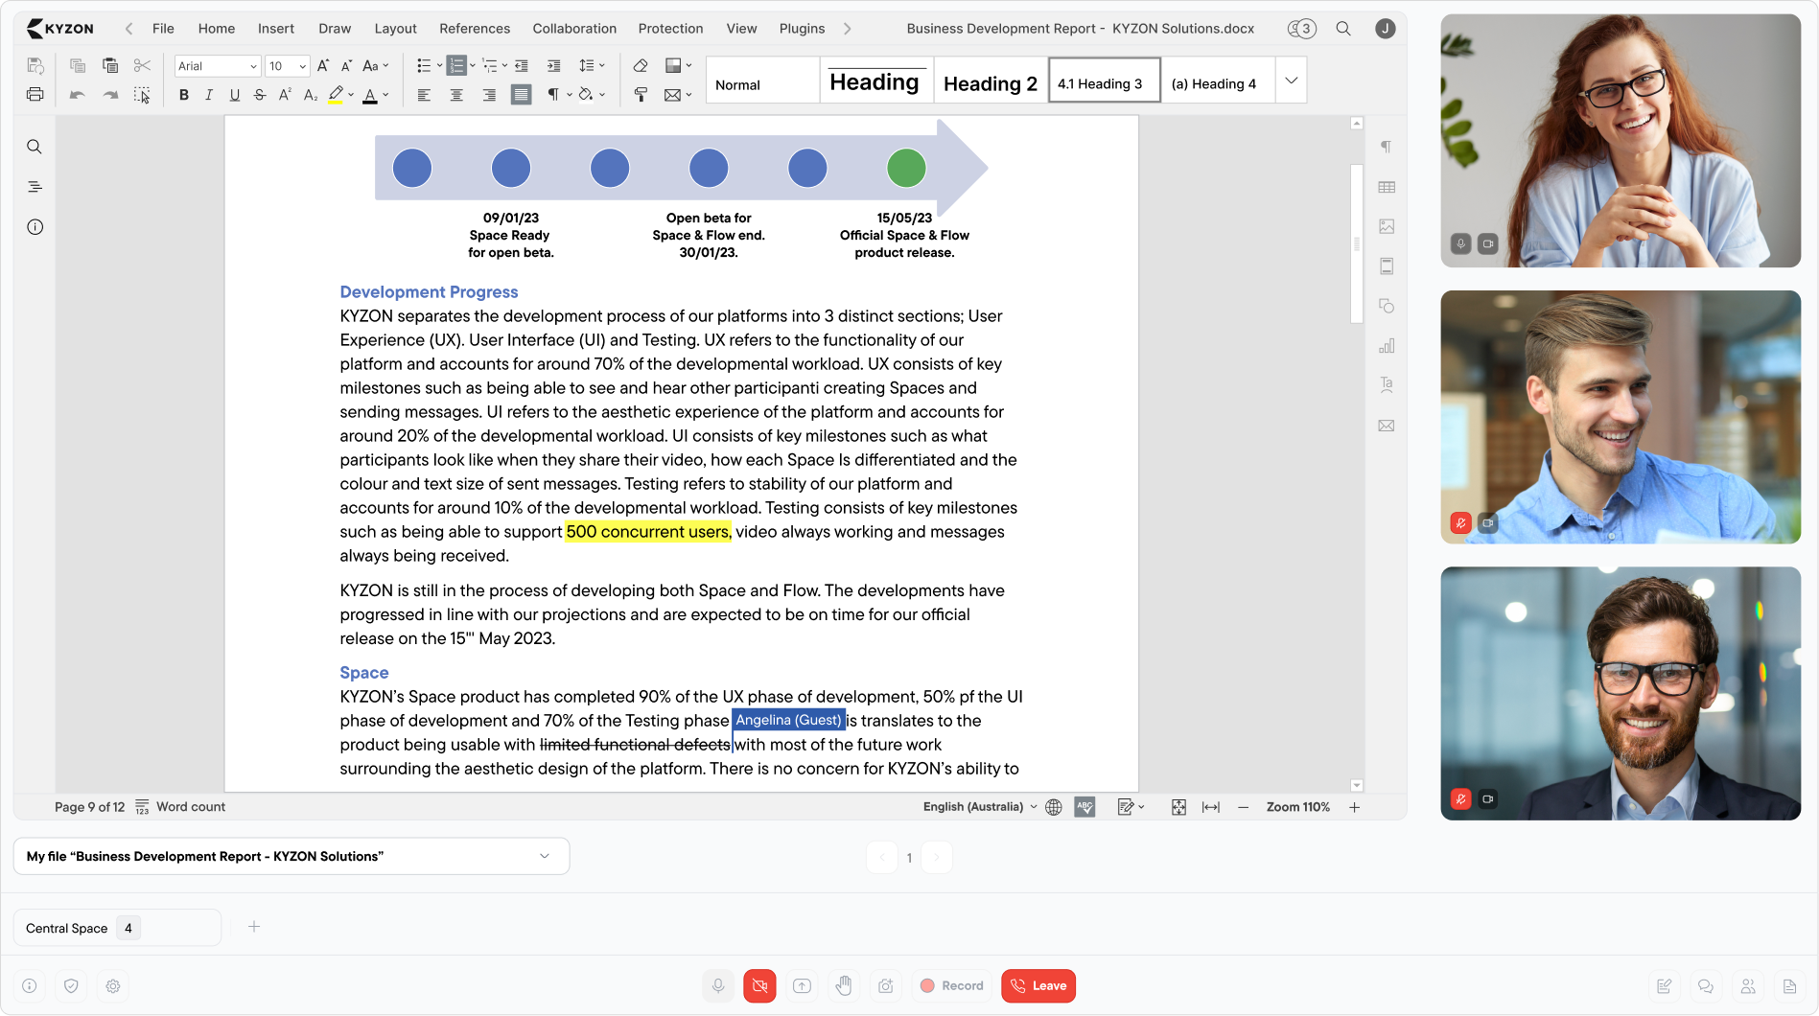1819x1016 pixels.
Task: Click the Set Document Language globe icon
Action: coord(1054,807)
